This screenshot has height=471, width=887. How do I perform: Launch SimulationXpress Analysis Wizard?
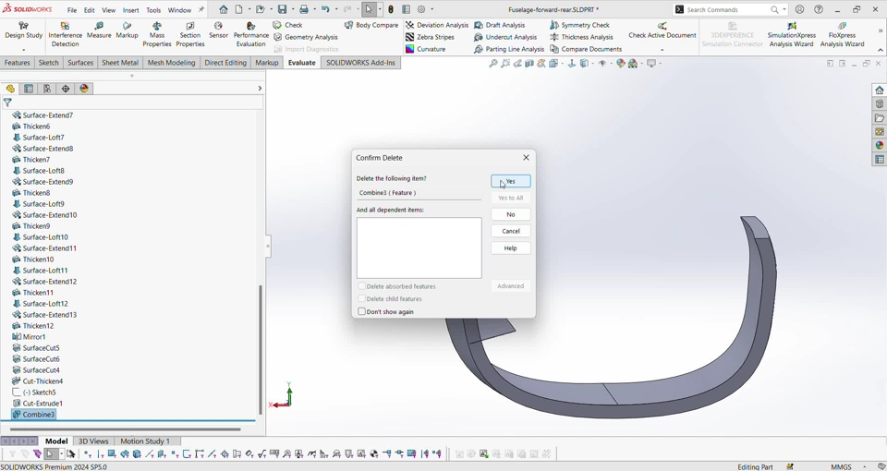pyautogui.click(x=792, y=34)
